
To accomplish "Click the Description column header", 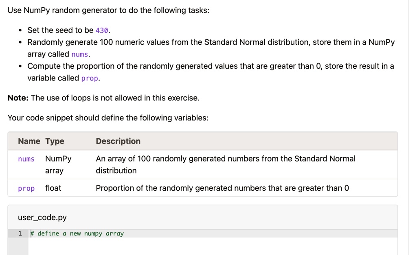I will [x=118, y=141].
